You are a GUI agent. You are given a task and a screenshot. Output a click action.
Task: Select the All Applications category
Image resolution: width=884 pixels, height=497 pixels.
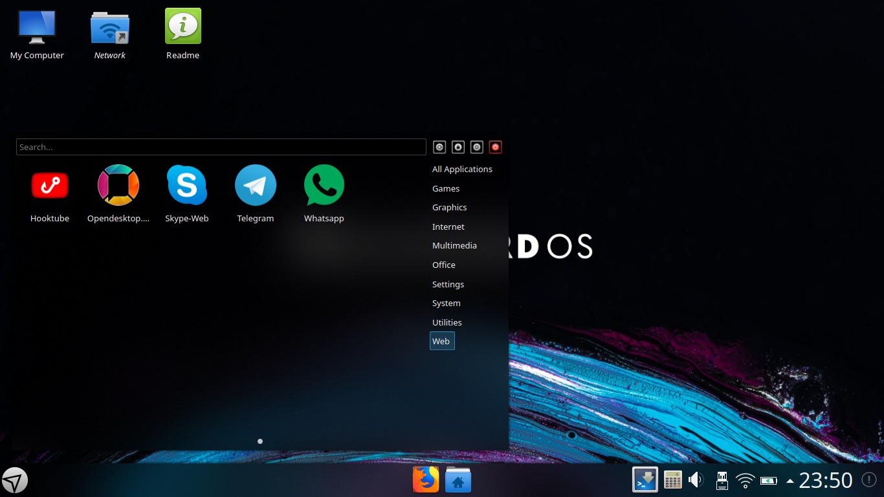(462, 170)
